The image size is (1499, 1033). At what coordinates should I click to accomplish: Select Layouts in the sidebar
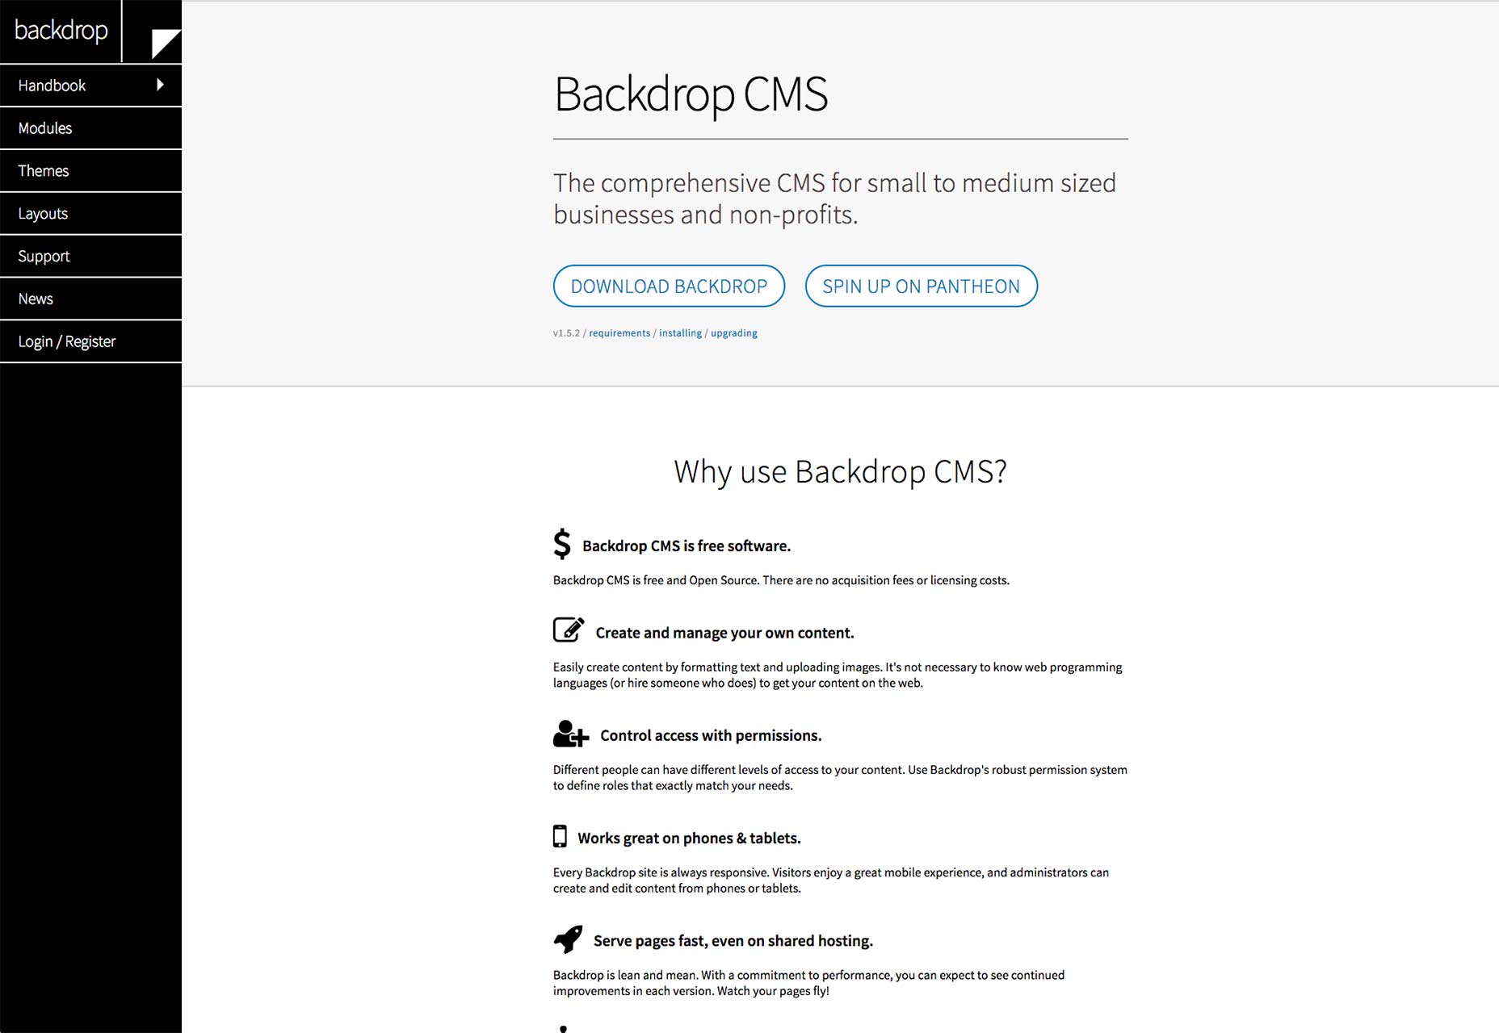[x=43, y=214]
